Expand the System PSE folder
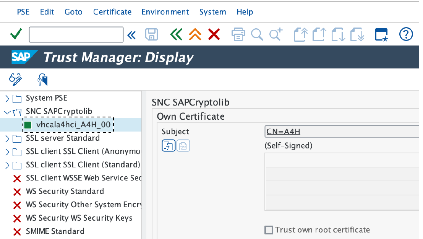The width and height of the screenshot is (423, 239). [x=7, y=99]
